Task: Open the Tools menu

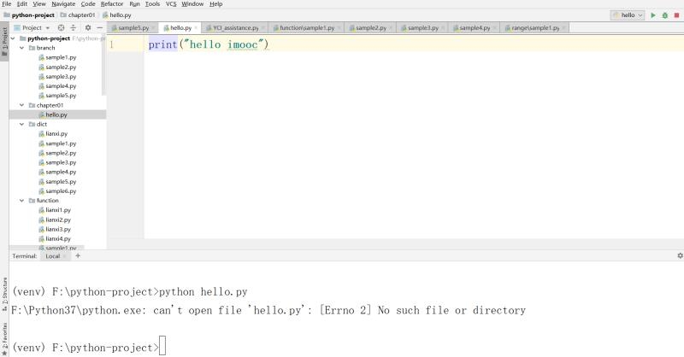Action: (x=153, y=4)
